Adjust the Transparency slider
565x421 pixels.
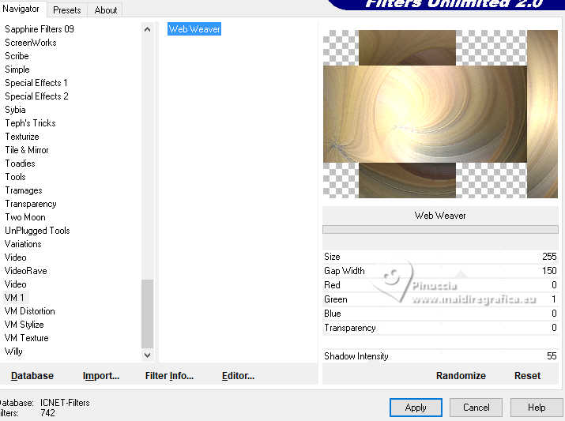tap(440, 328)
